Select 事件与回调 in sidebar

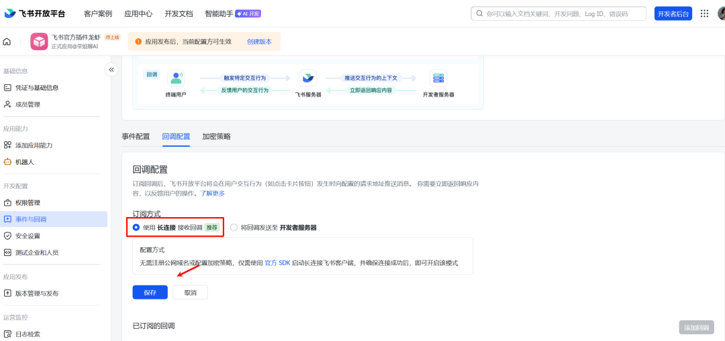(54, 219)
